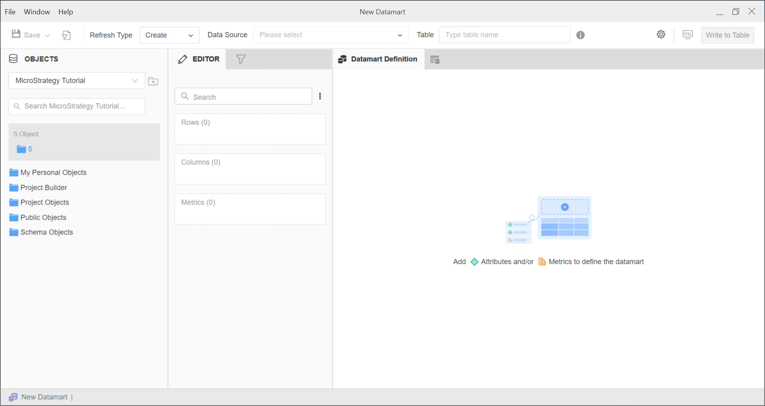Open settings with the gear icon

pyautogui.click(x=661, y=35)
